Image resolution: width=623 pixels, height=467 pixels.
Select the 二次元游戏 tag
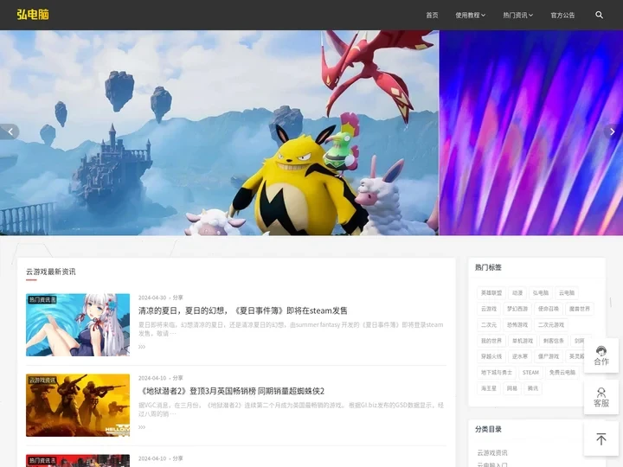[x=551, y=325]
